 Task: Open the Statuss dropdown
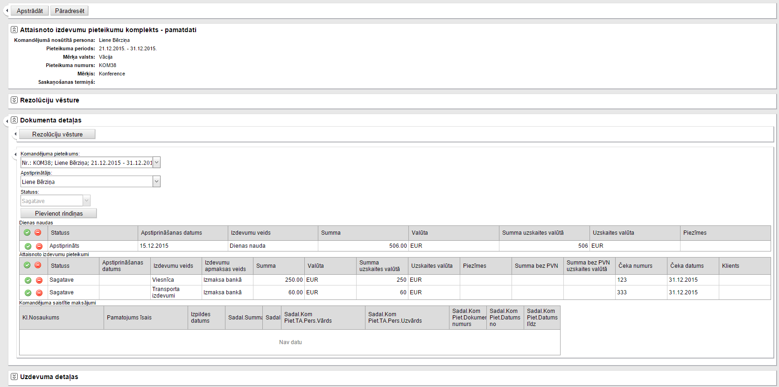coord(86,201)
